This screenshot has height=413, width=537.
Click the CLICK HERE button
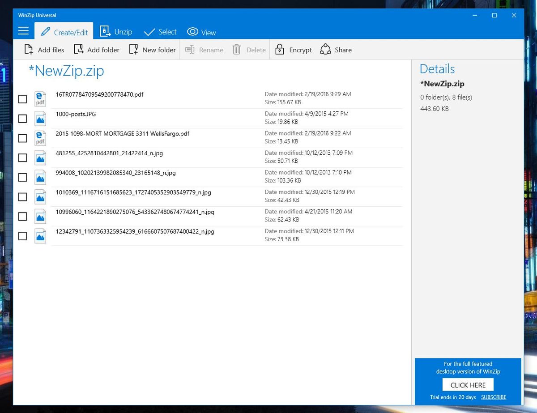(468, 385)
